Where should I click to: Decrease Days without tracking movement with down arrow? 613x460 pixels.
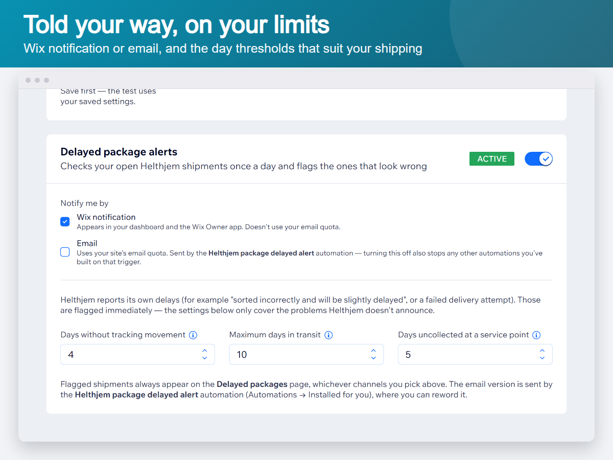pos(204,358)
